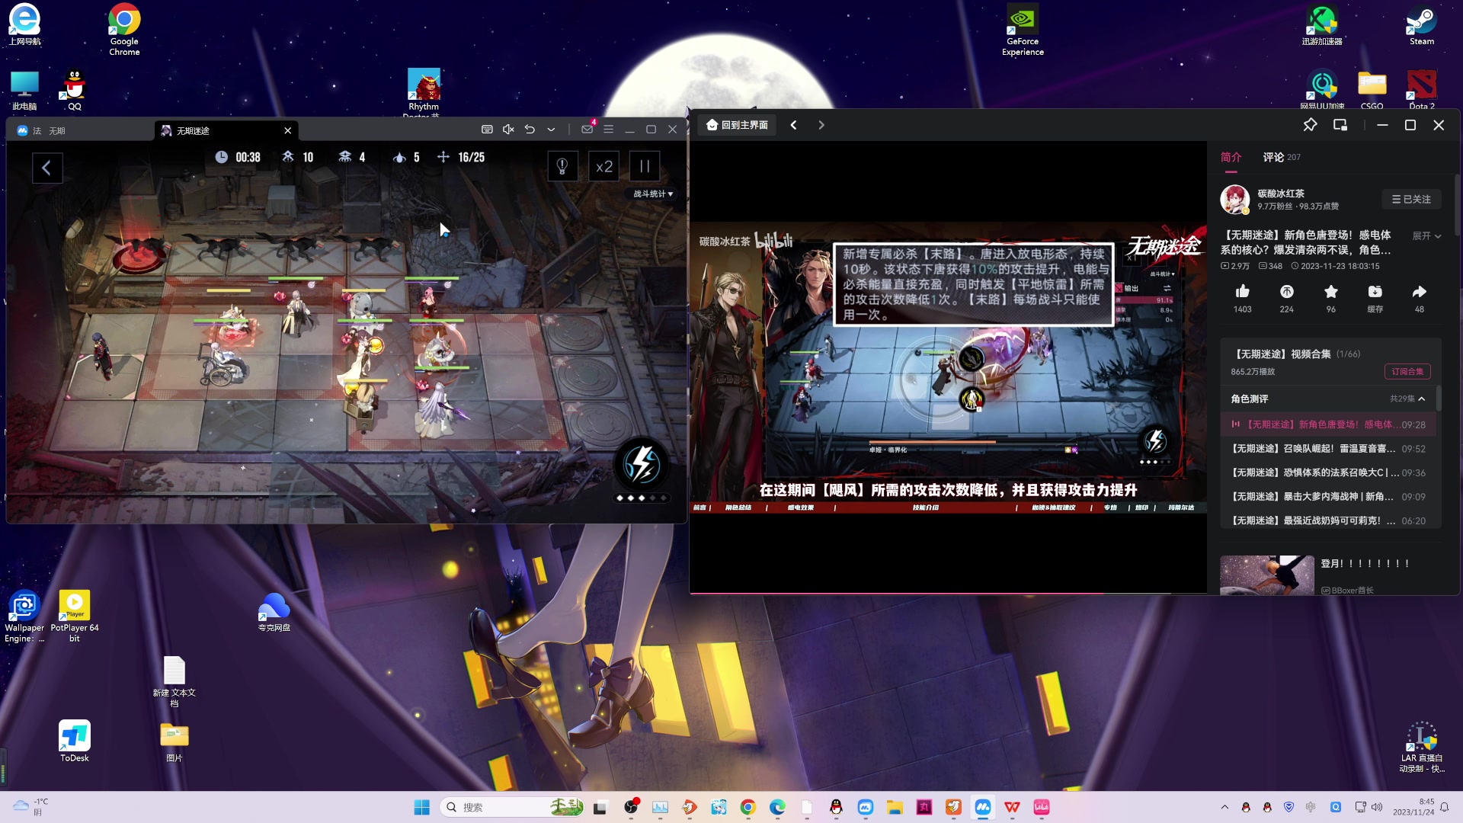Open Steam desktop shortcut

tap(1421, 25)
